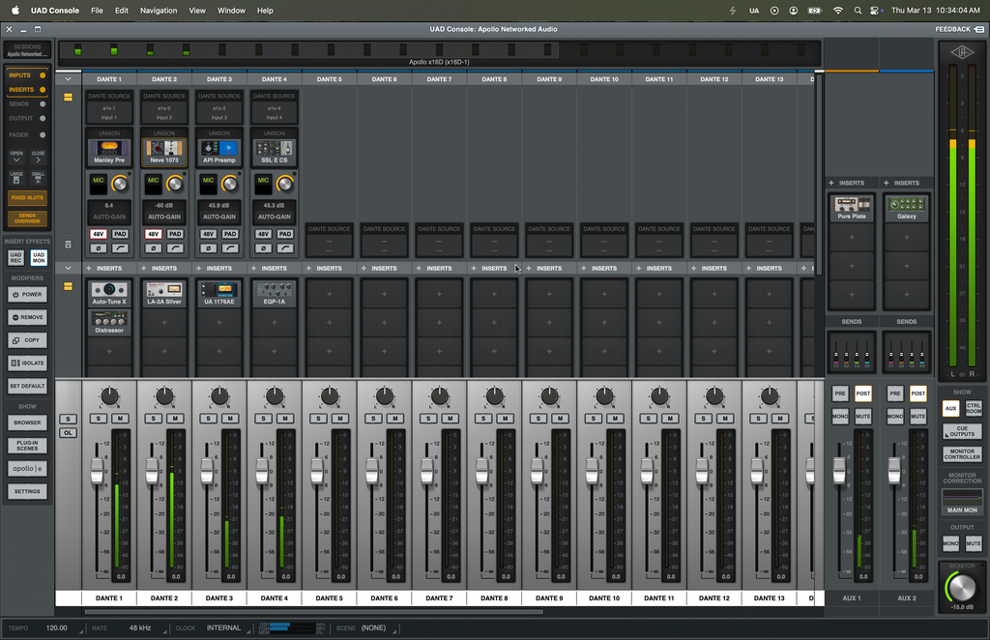Open macOS Spotlight search icon
The height and width of the screenshot is (640, 990).
click(858, 10)
